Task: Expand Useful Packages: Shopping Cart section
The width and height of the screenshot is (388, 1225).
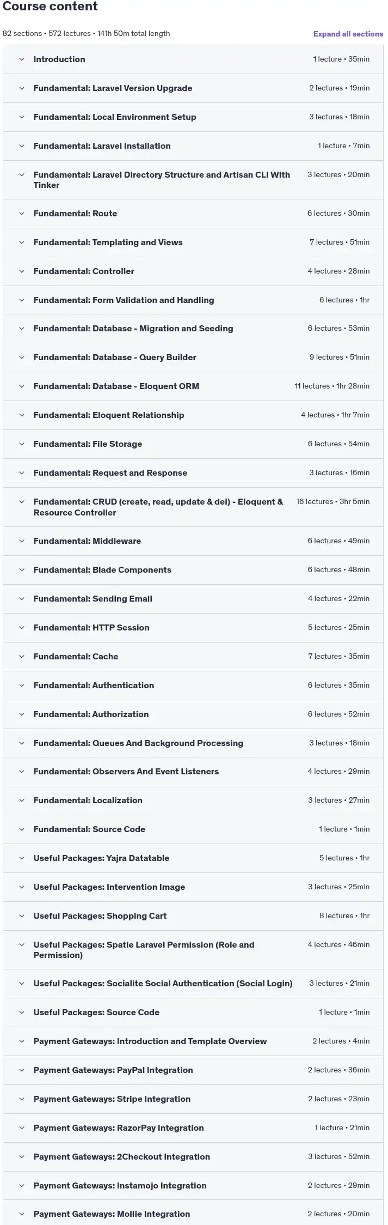Action: [x=193, y=916]
